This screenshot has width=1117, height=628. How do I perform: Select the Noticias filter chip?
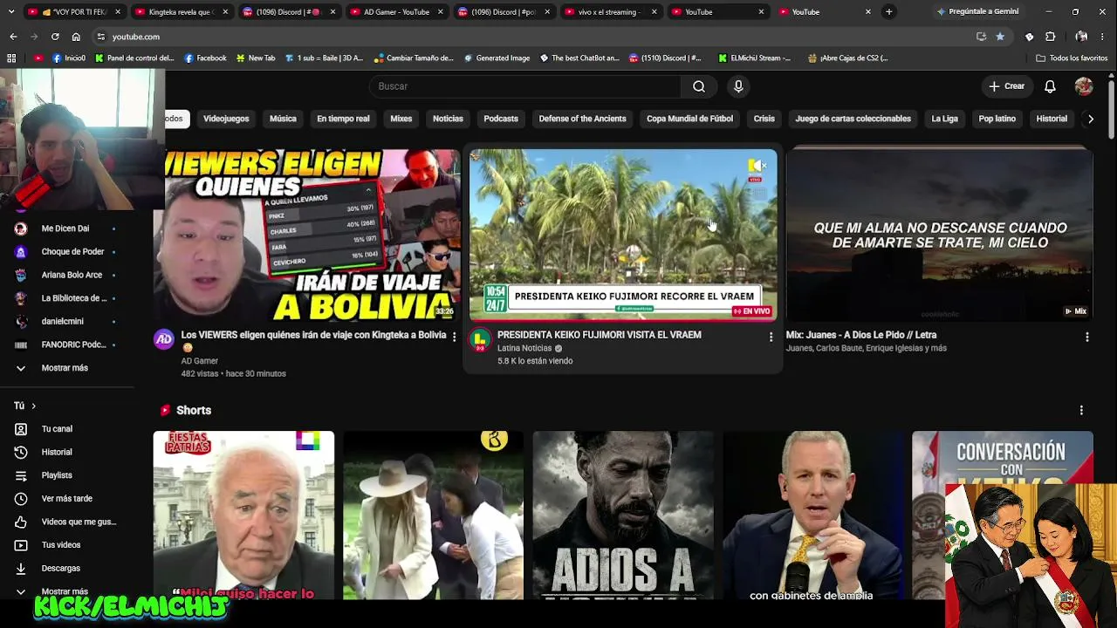pos(448,119)
